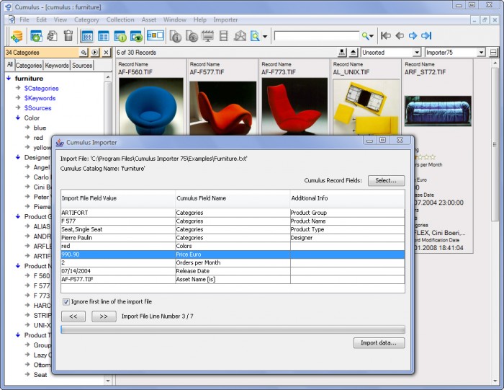Click the mail envelope icon
Screen dimensions: 504x390
click(240, 36)
